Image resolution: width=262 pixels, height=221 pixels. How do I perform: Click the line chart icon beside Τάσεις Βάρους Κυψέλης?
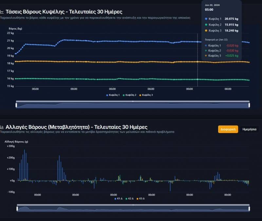pyautogui.click(x=2, y=11)
